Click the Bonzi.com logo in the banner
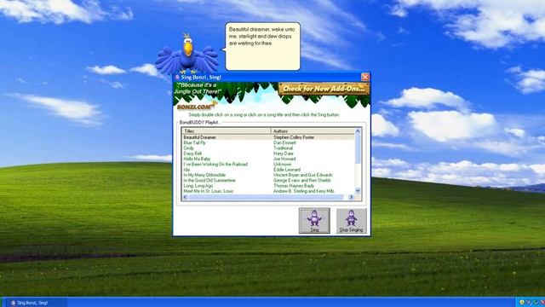 pos(197,106)
